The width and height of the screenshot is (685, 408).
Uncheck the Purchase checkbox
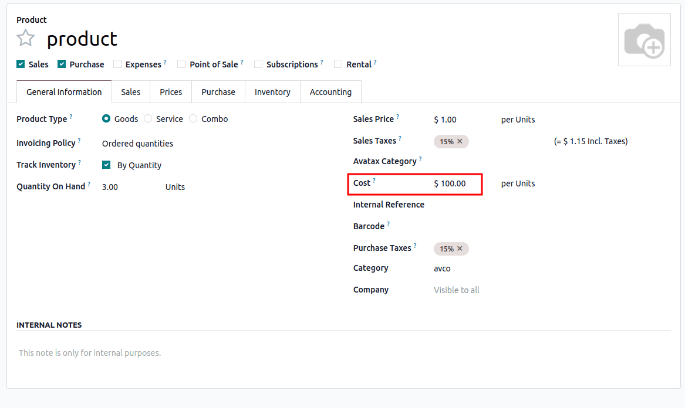pyautogui.click(x=62, y=64)
